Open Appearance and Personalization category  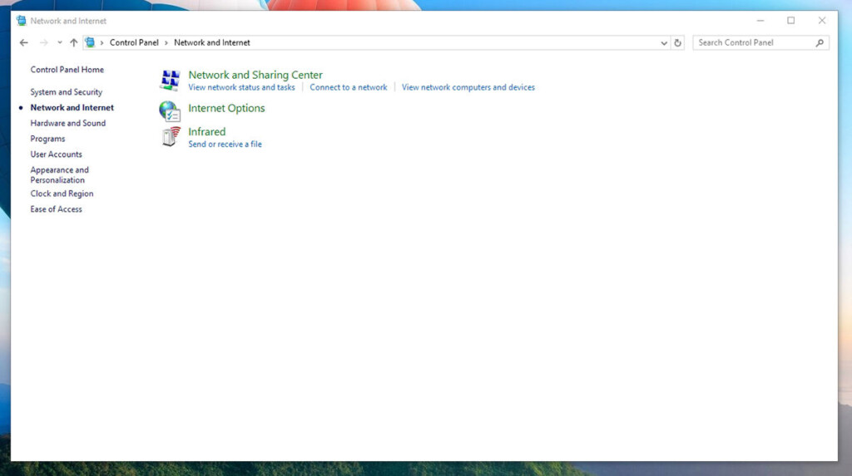click(x=59, y=174)
